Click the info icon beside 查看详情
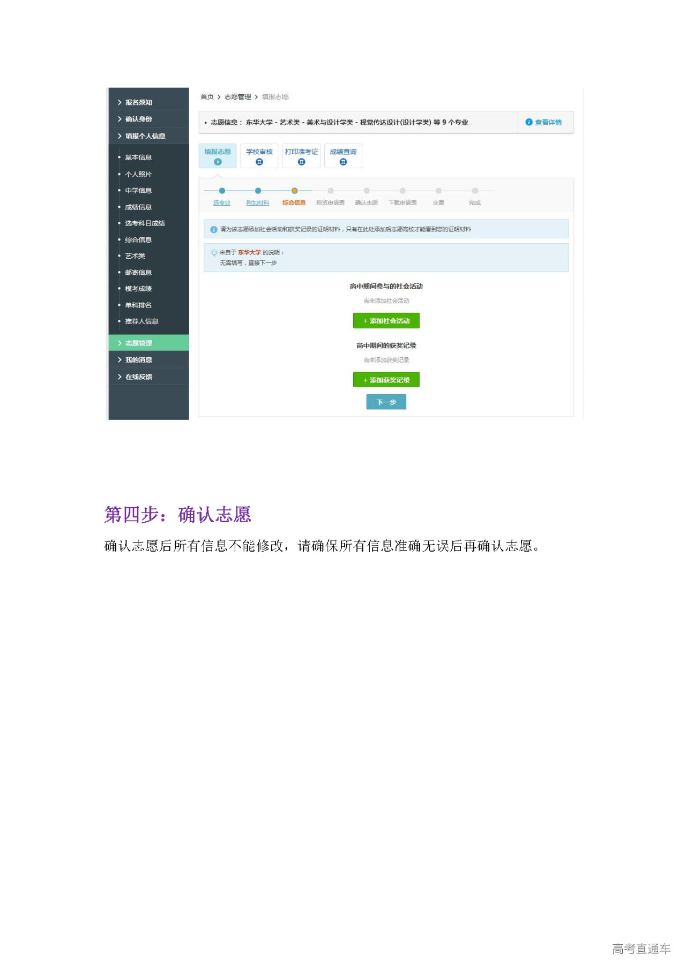This screenshot has width=686, height=970. point(528,122)
